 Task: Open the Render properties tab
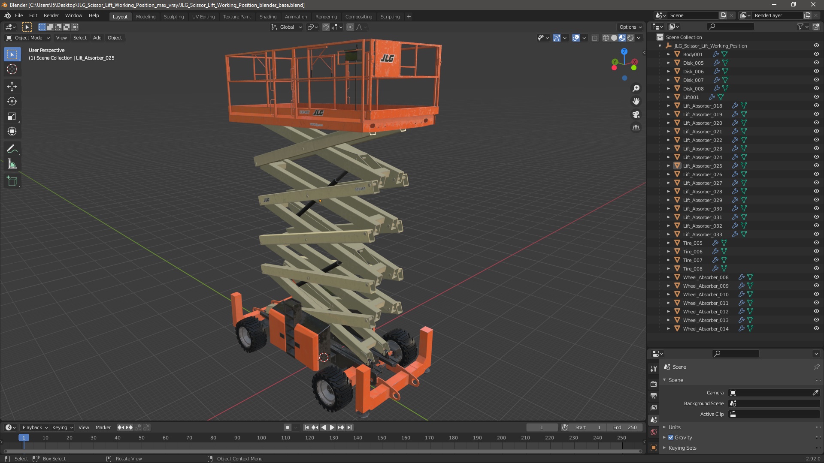tap(654, 384)
